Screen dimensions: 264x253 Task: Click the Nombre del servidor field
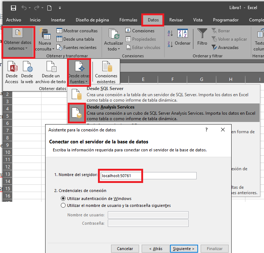point(149,176)
